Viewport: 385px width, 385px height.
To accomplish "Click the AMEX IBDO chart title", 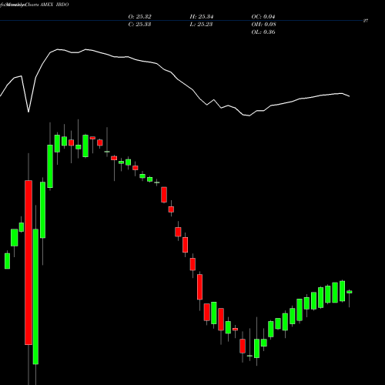I will point(55,5).
